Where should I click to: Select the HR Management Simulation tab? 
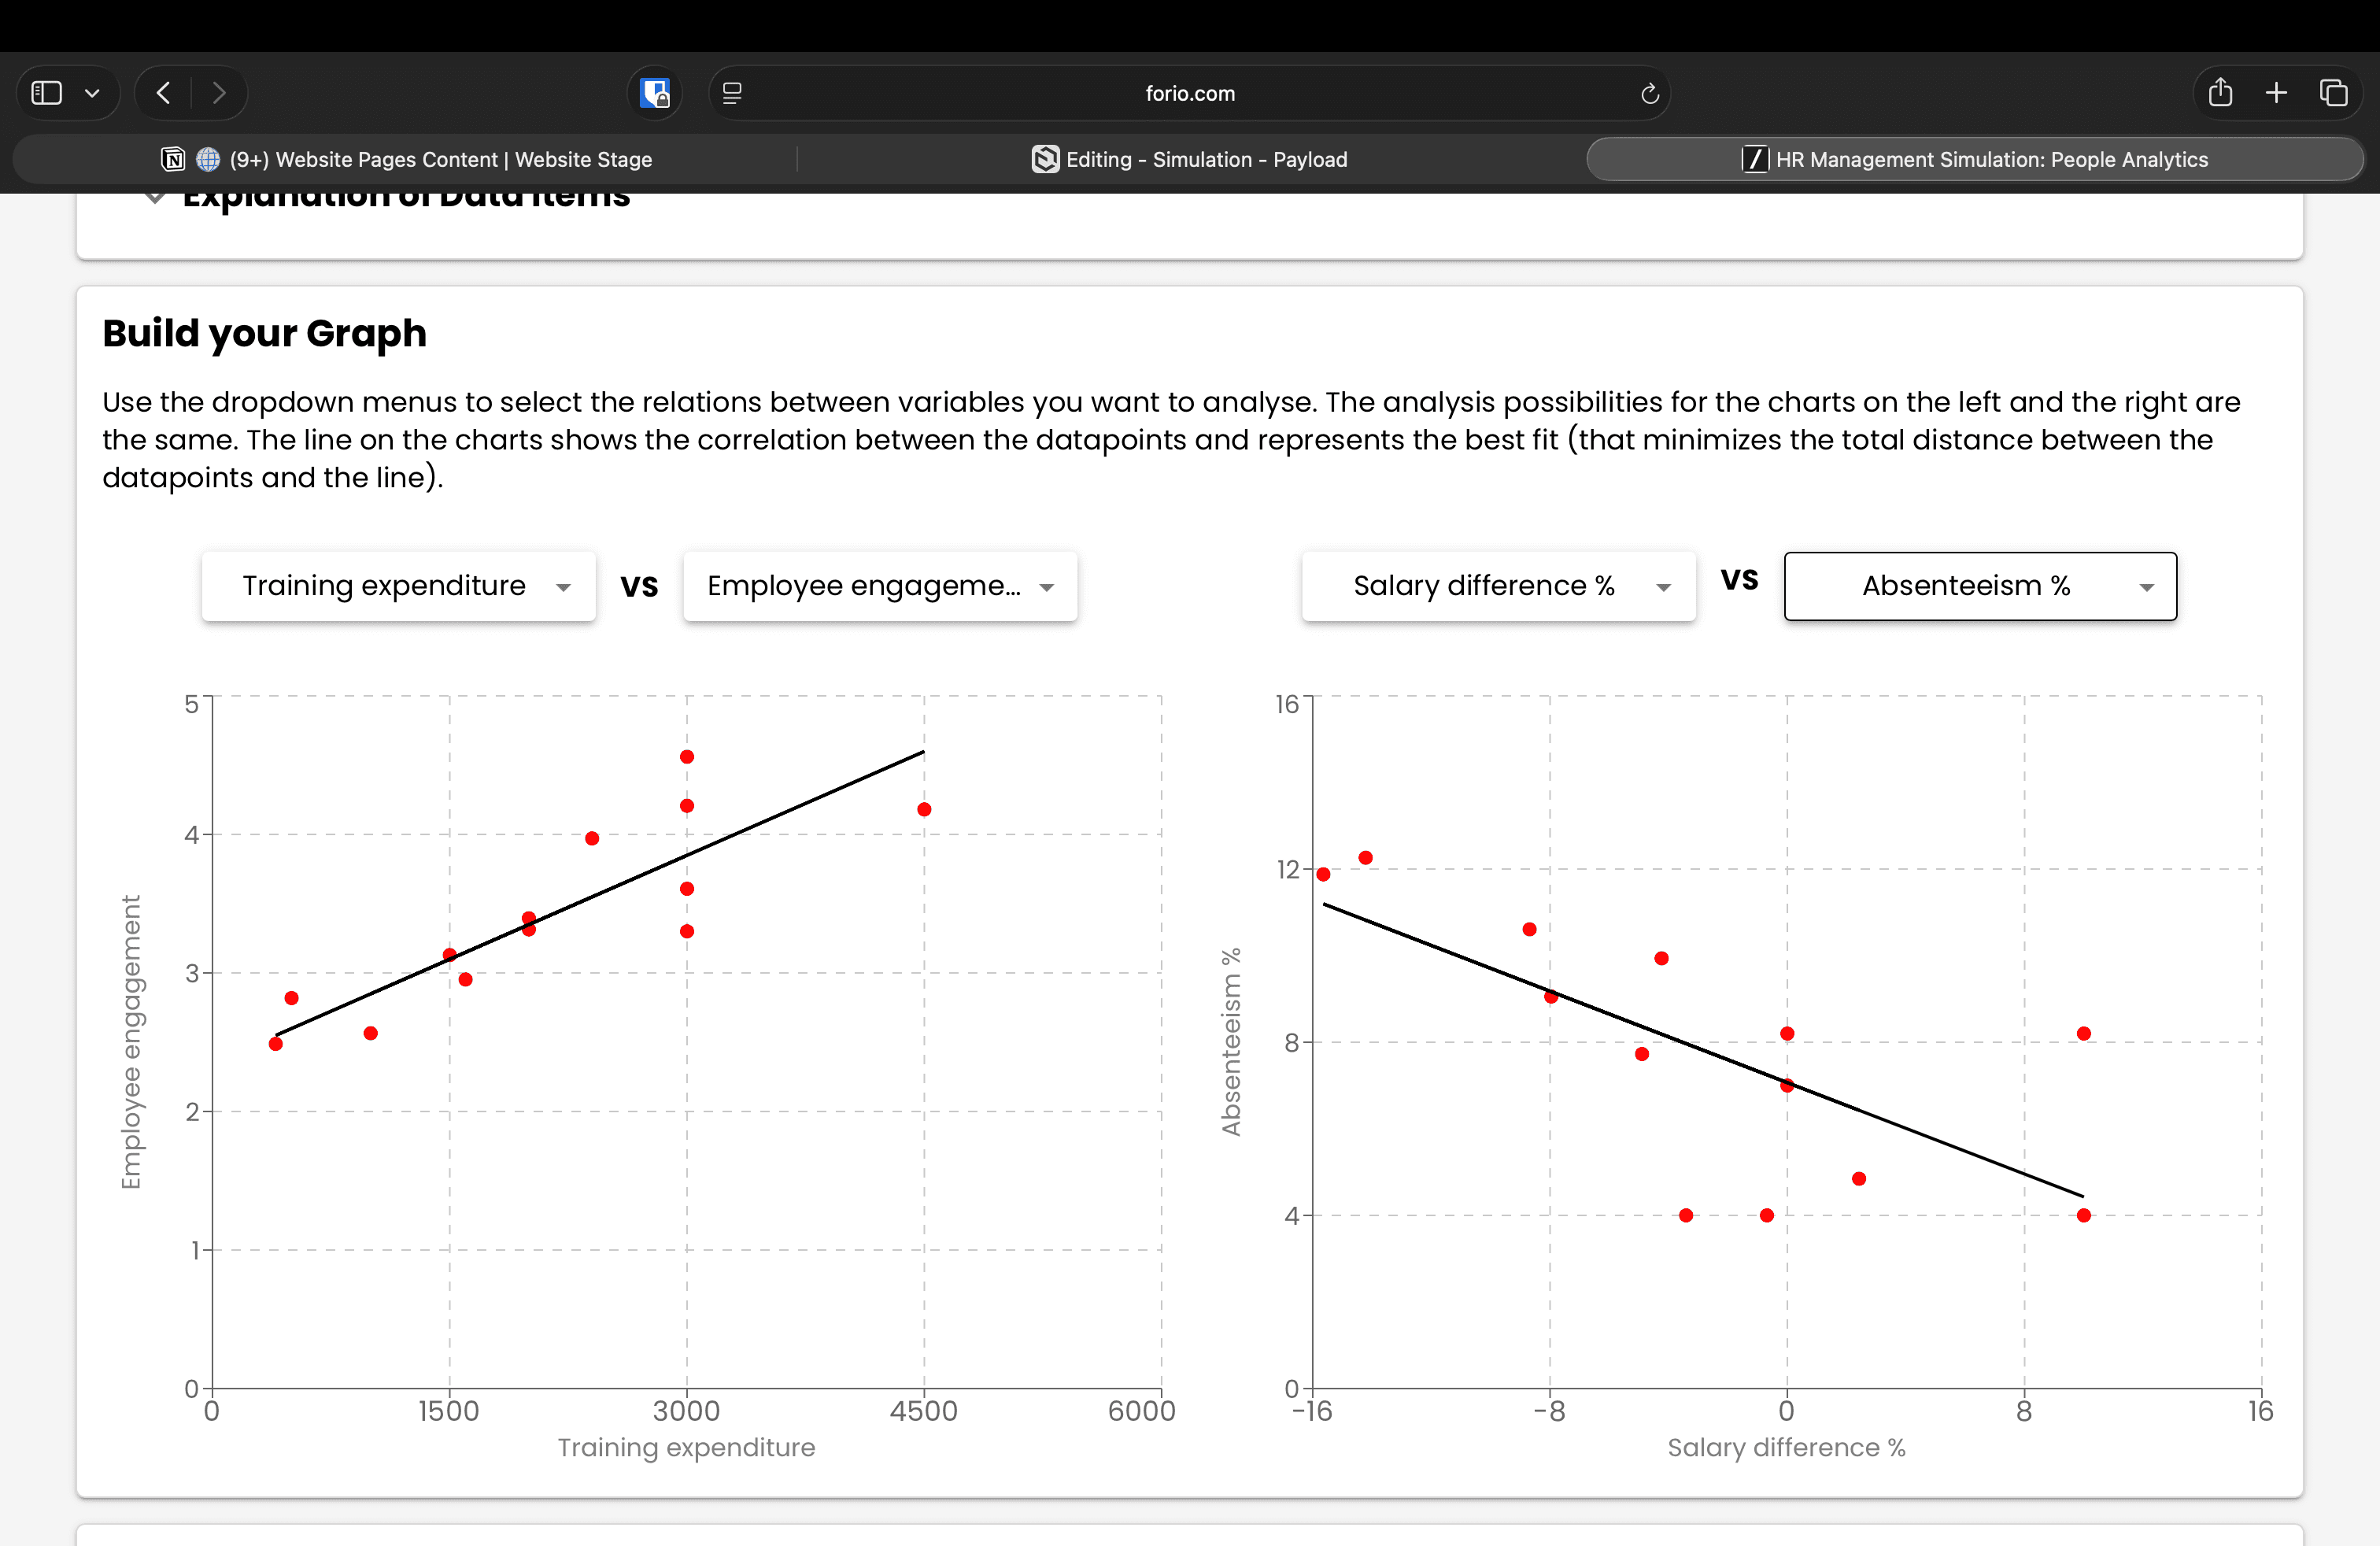click(x=1975, y=159)
